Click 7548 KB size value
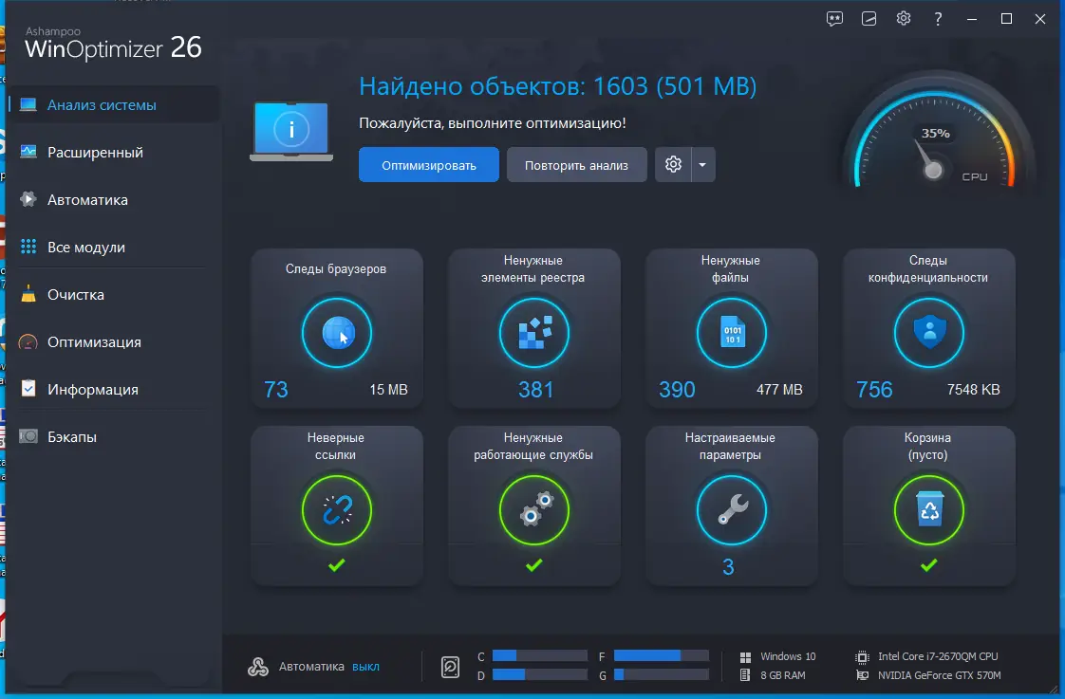Viewport: 1065px width, 699px height. tap(973, 390)
